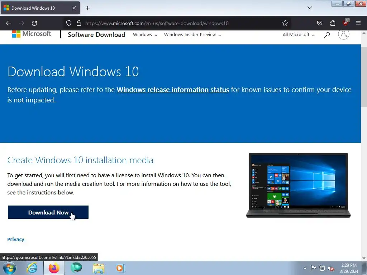Switch to Firefox in the taskbar
Image resolution: width=367 pixels, height=275 pixels.
click(54, 268)
